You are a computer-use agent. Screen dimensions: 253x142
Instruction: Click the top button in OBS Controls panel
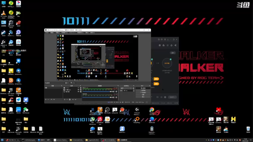point(143,88)
